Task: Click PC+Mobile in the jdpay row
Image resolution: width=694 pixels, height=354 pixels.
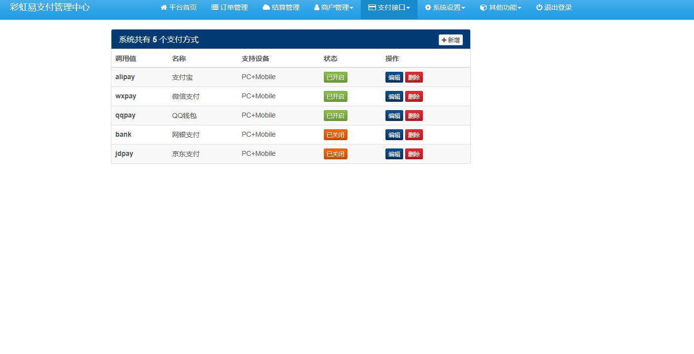Action: (259, 154)
